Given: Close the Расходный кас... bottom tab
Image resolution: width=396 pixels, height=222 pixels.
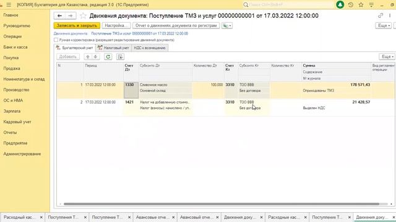Looking at the screenshot, I should pos(41,217).
